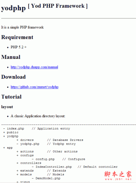Click the 'PHP 5.2 +' list item
136x183 pixels.
tap(19, 47)
